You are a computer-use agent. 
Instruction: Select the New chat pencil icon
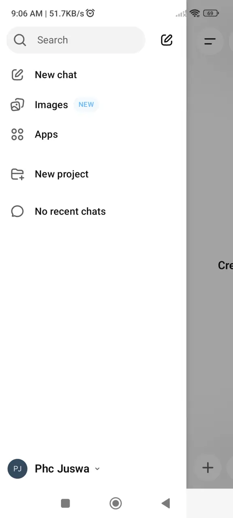click(17, 74)
